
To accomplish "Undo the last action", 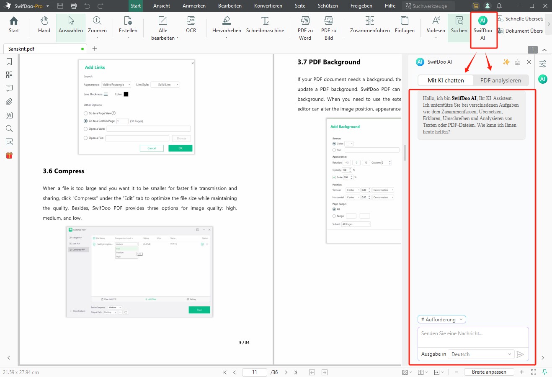I will [x=87, y=6].
